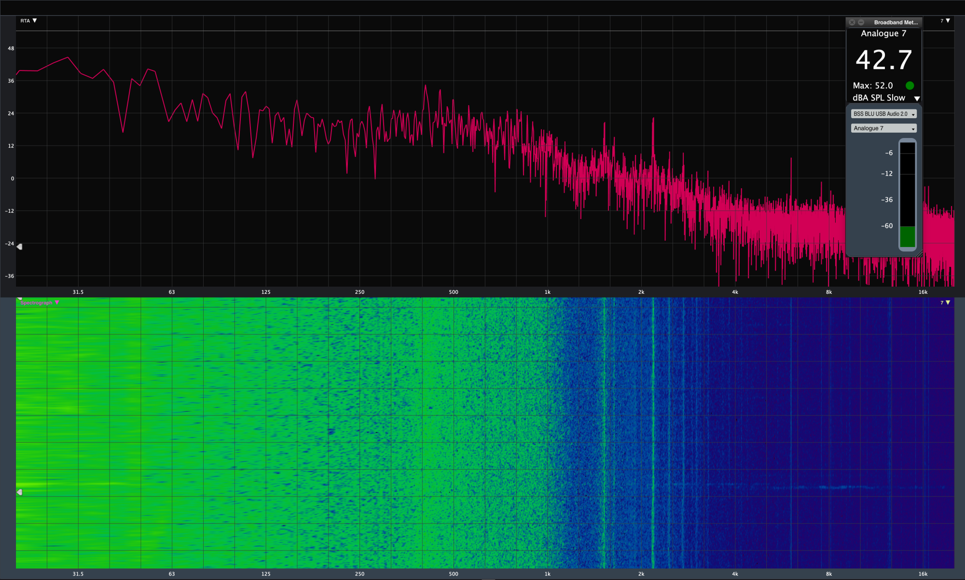Open the Analogue 7 input channel combo

point(883,128)
